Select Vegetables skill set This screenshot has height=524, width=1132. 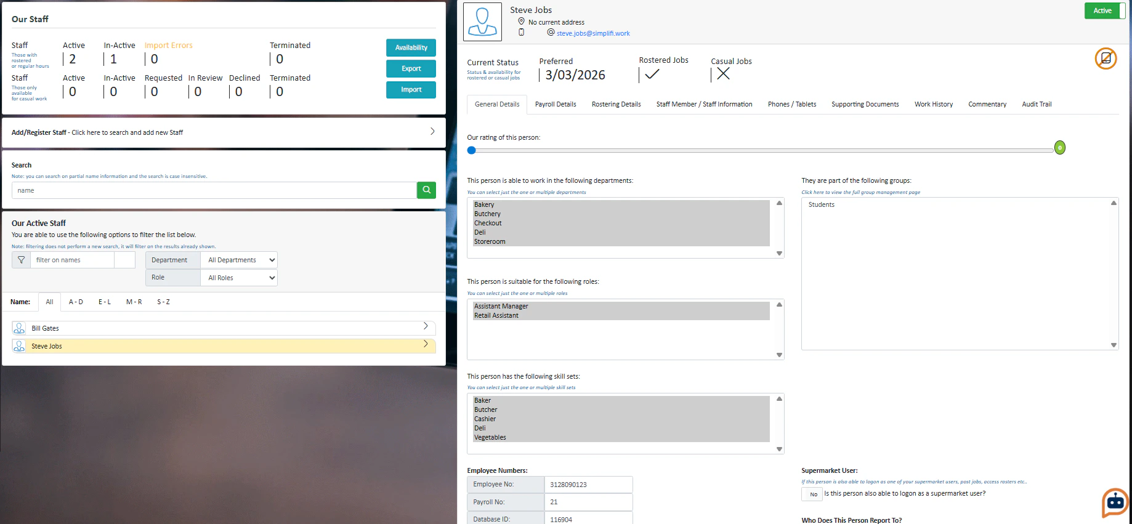click(x=621, y=437)
